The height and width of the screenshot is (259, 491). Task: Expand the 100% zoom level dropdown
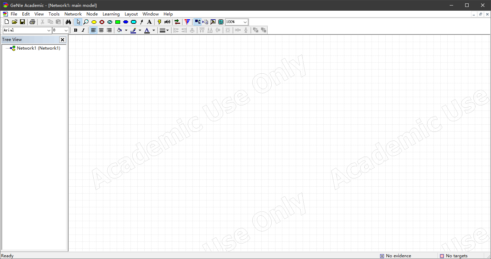click(245, 22)
